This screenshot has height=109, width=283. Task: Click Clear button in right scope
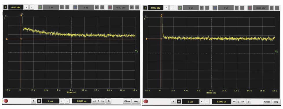[x=267, y=102]
